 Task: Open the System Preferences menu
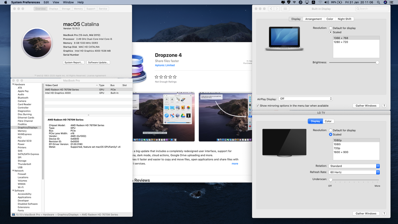[x=25, y=2]
